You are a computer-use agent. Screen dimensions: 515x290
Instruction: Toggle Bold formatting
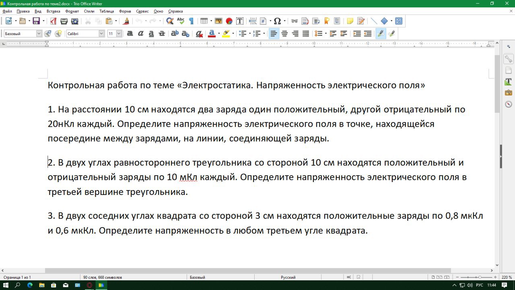point(130,34)
